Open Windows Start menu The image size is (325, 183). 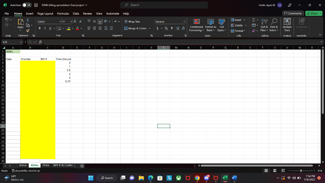(x=91, y=178)
